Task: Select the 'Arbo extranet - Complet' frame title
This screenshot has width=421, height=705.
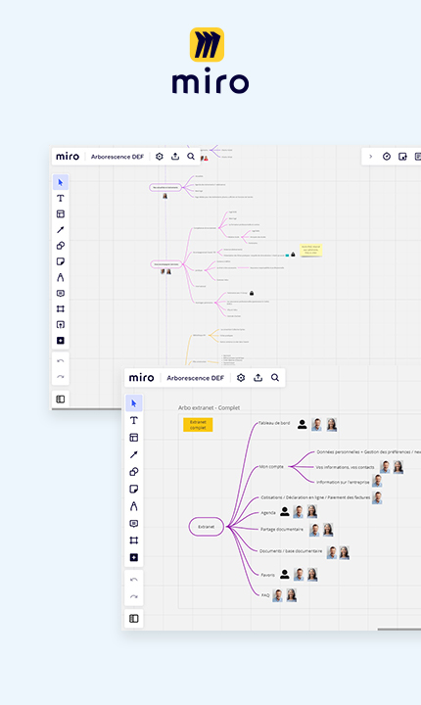Action: click(x=210, y=407)
